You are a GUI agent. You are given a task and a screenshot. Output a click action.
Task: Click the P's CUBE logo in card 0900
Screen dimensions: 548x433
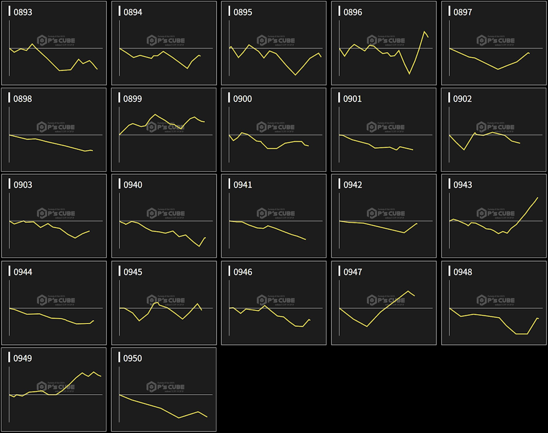click(x=276, y=127)
